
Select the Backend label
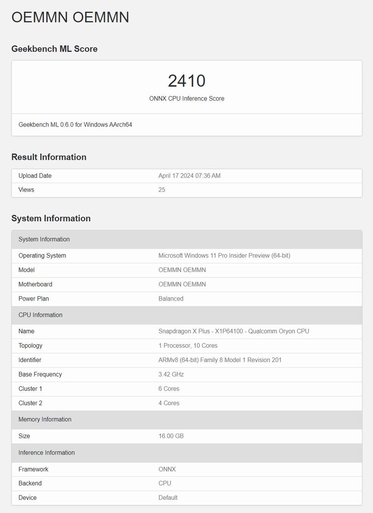point(30,484)
